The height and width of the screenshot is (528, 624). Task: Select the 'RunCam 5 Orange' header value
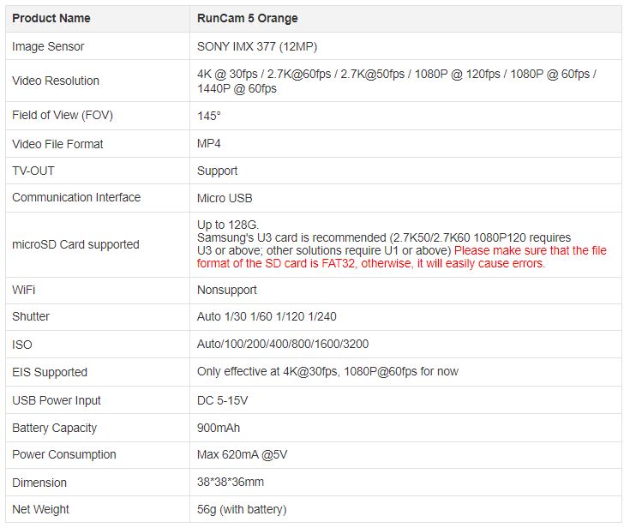(247, 18)
